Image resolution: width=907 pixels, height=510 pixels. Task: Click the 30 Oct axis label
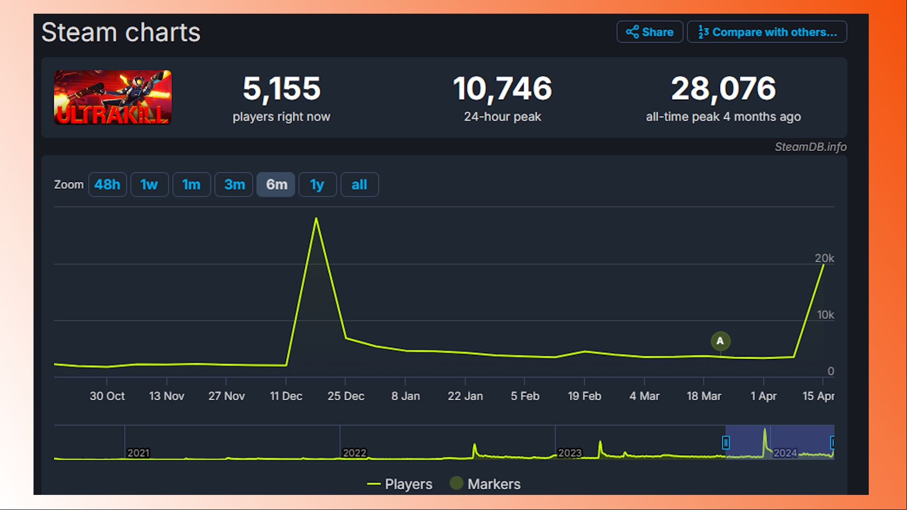pos(107,396)
